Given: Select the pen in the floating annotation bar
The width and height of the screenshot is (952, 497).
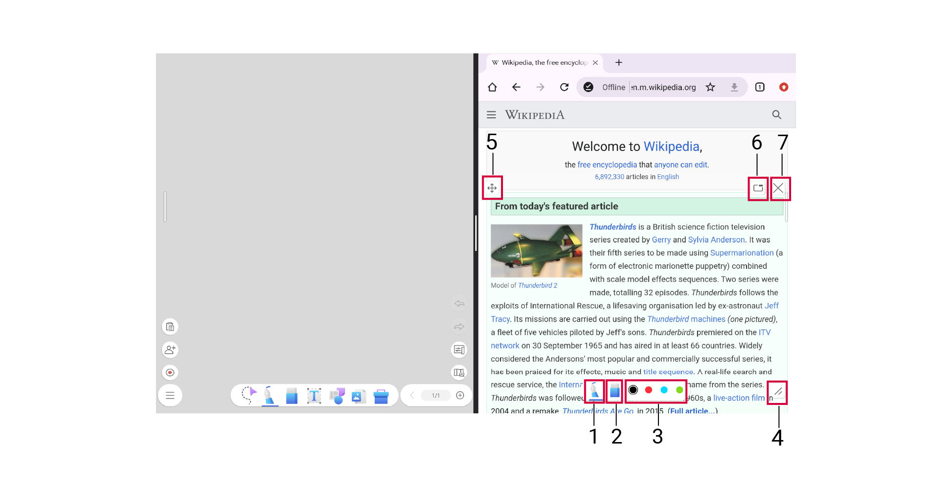Looking at the screenshot, I should point(595,391).
